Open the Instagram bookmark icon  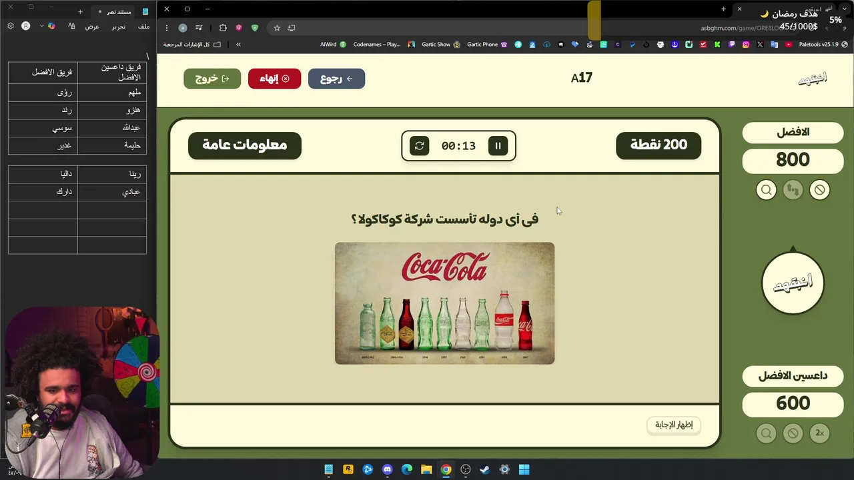click(745, 45)
